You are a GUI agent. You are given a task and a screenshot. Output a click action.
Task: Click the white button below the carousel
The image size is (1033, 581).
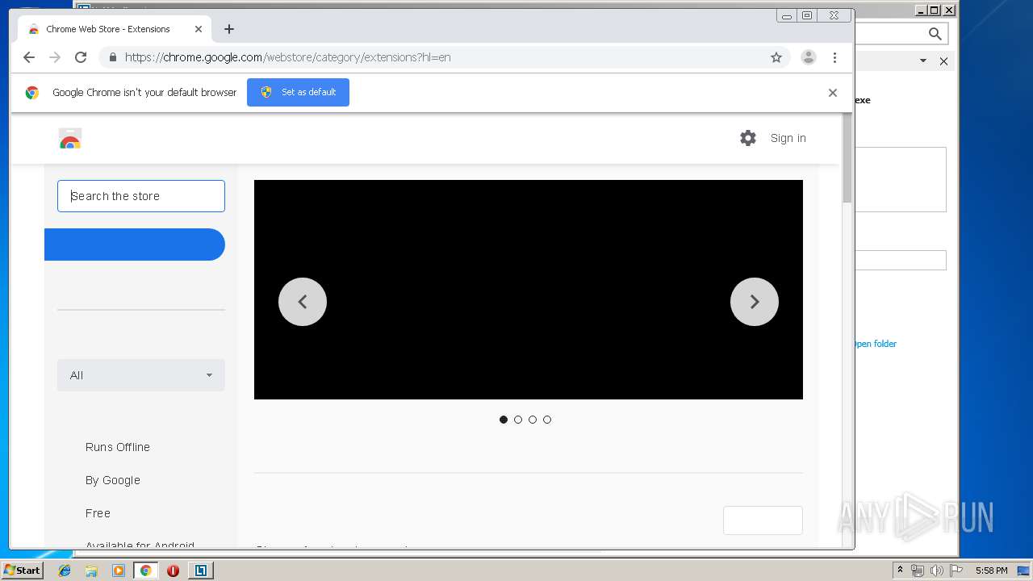click(x=763, y=520)
